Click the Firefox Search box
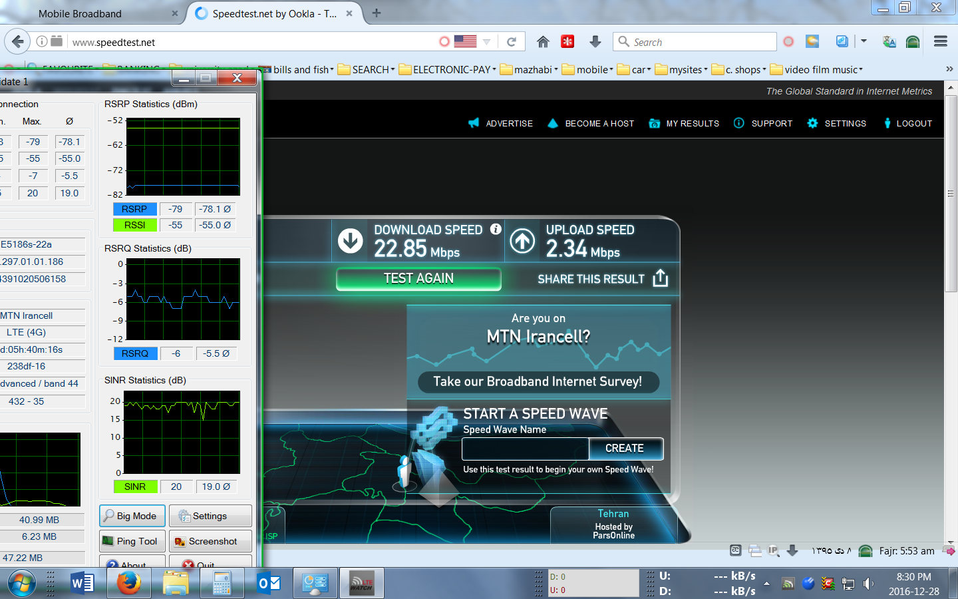 [695, 42]
